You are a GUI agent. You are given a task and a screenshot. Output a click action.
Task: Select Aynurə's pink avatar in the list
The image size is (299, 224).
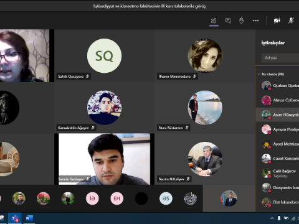(x=266, y=129)
